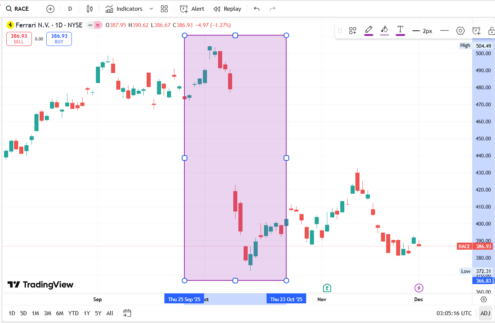Open price scale settings gear icon

click(x=484, y=299)
